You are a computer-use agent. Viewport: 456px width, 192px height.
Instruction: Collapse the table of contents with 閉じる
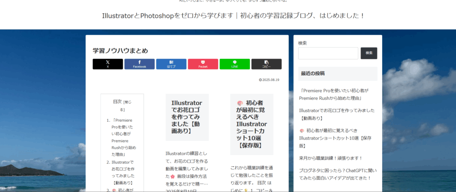coord(126,106)
